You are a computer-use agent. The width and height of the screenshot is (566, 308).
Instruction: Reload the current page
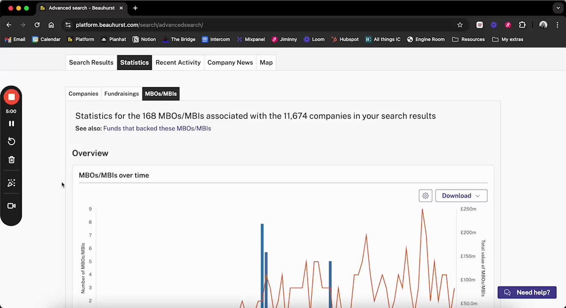pyautogui.click(x=37, y=25)
